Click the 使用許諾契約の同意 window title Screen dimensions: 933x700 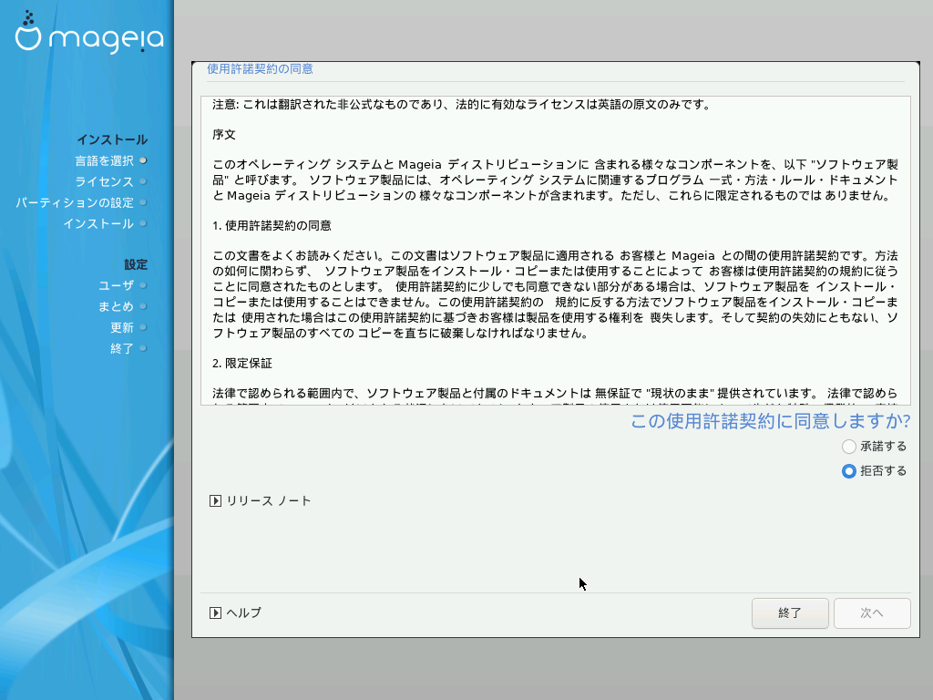pos(260,68)
